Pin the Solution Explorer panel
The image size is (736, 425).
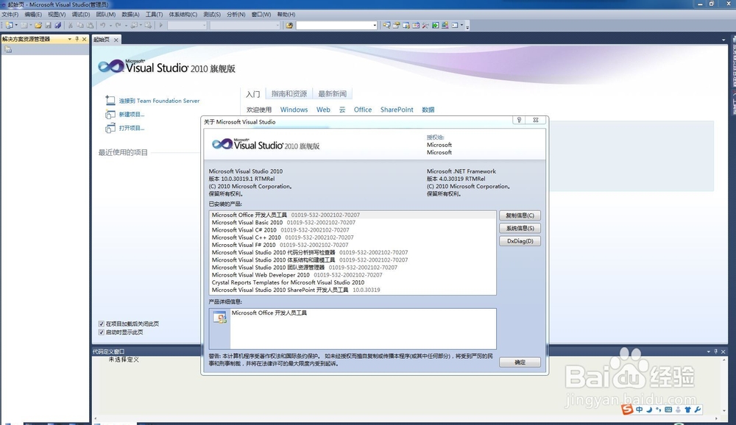tap(77, 39)
